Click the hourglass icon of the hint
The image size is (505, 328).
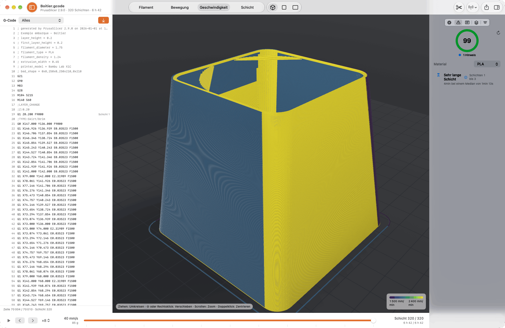click(438, 75)
